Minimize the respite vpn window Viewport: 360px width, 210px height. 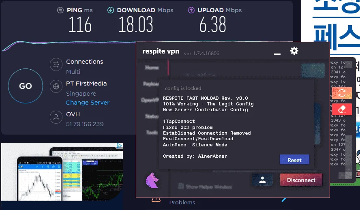click(277, 54)
